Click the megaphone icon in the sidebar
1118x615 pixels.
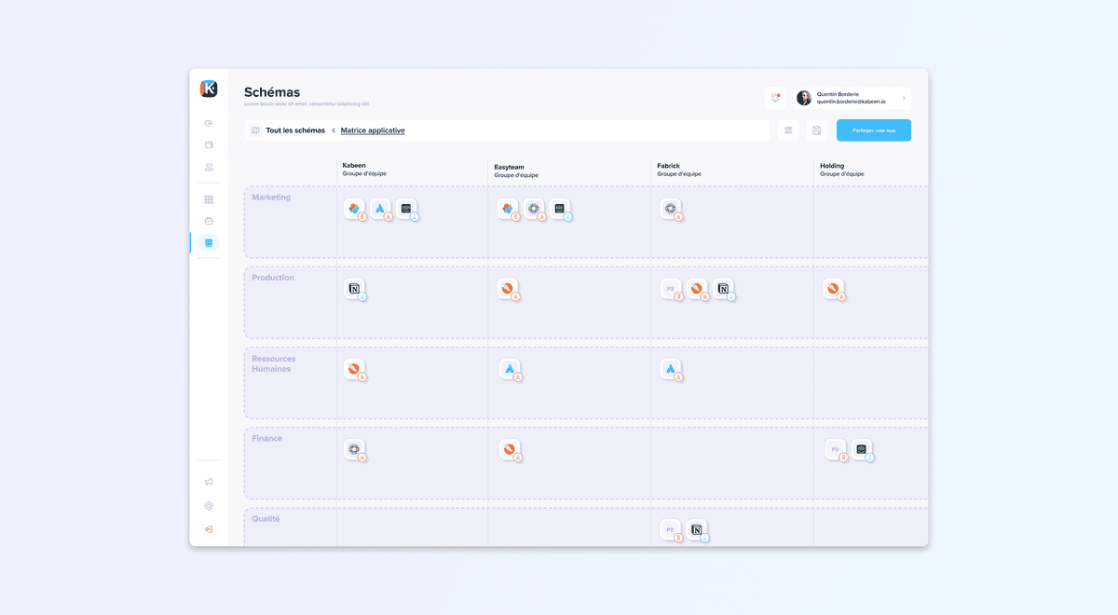click(x=208, y=481)
